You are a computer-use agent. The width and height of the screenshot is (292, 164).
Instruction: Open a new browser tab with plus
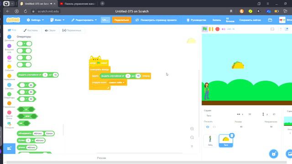click(x=102, y=4)
